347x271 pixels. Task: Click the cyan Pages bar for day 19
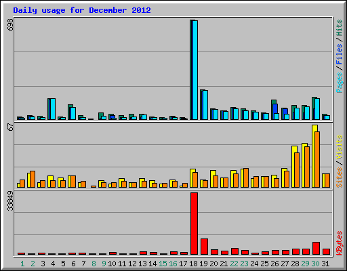point(205,105)
